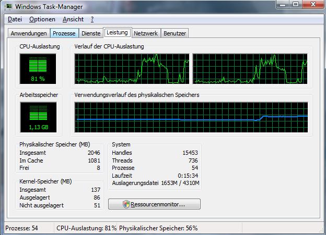
Task: Switch to the Prozesse tab
Action: coord(64,33)
